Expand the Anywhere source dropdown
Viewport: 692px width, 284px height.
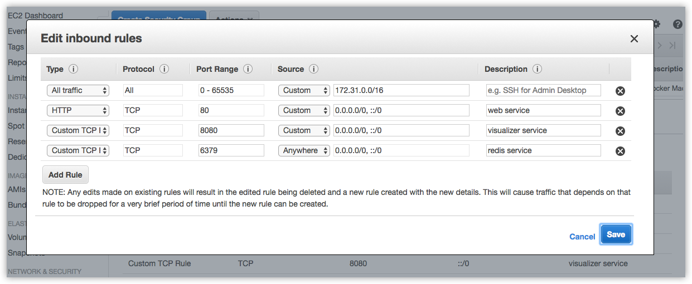point(304,150)
